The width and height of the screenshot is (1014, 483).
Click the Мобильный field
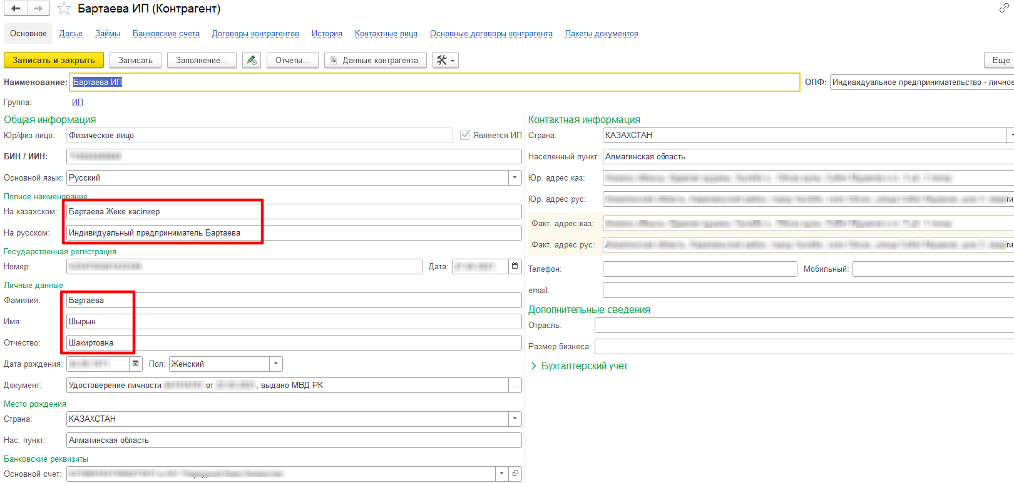933,269
